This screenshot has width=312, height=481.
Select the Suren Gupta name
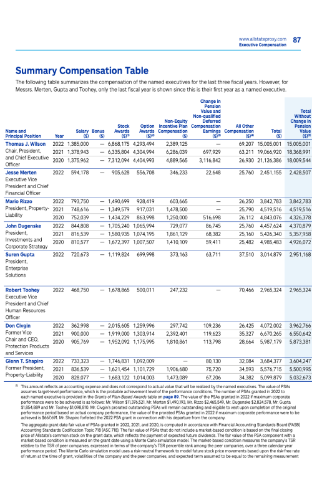[x=19, y=255]
